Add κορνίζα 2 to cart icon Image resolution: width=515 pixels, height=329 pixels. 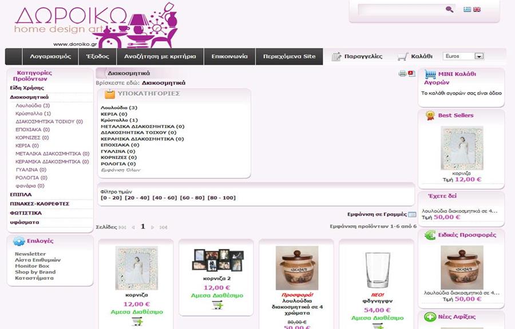click(217, 305)
